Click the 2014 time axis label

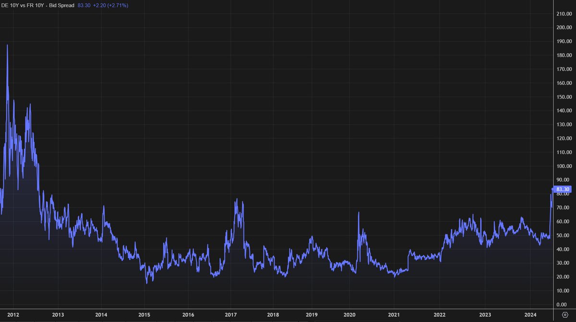pos(101,315)
